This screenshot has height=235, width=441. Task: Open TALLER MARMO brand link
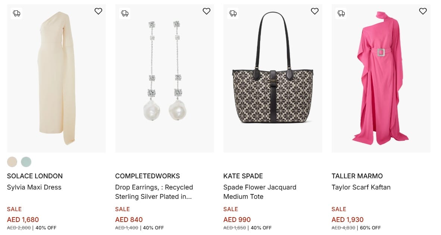pos(357,176)
